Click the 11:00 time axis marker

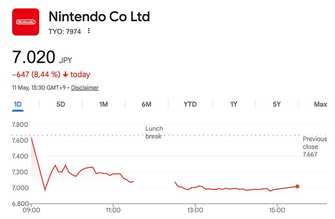coord(113,210)
